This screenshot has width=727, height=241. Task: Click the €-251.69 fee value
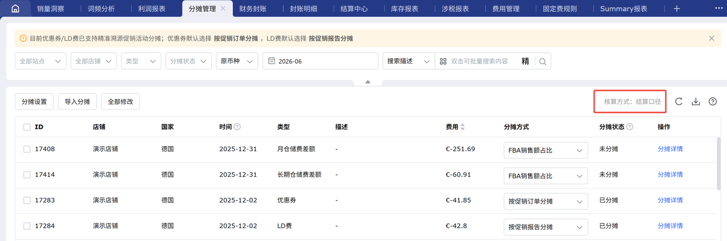pos(461,149)
